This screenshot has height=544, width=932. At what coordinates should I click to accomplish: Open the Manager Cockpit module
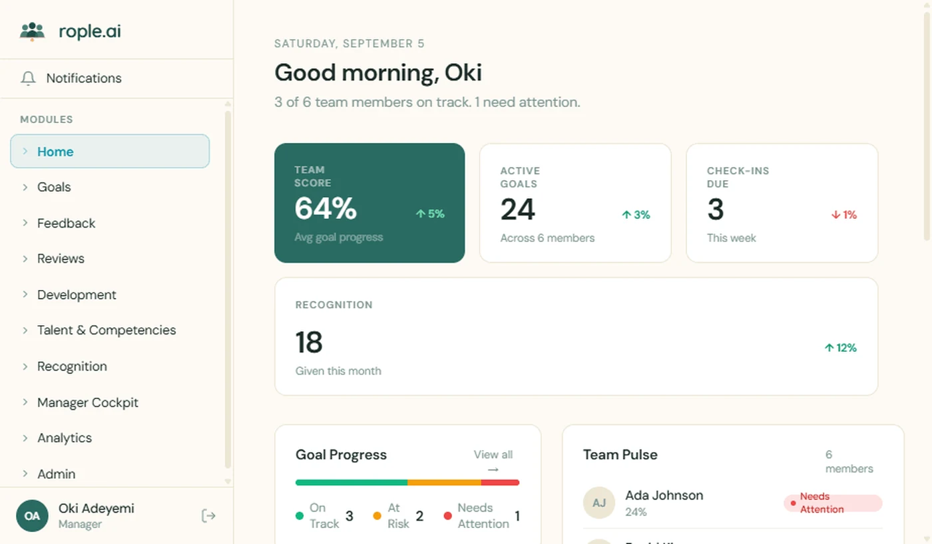pyautogui.click(x=110, y=402)
